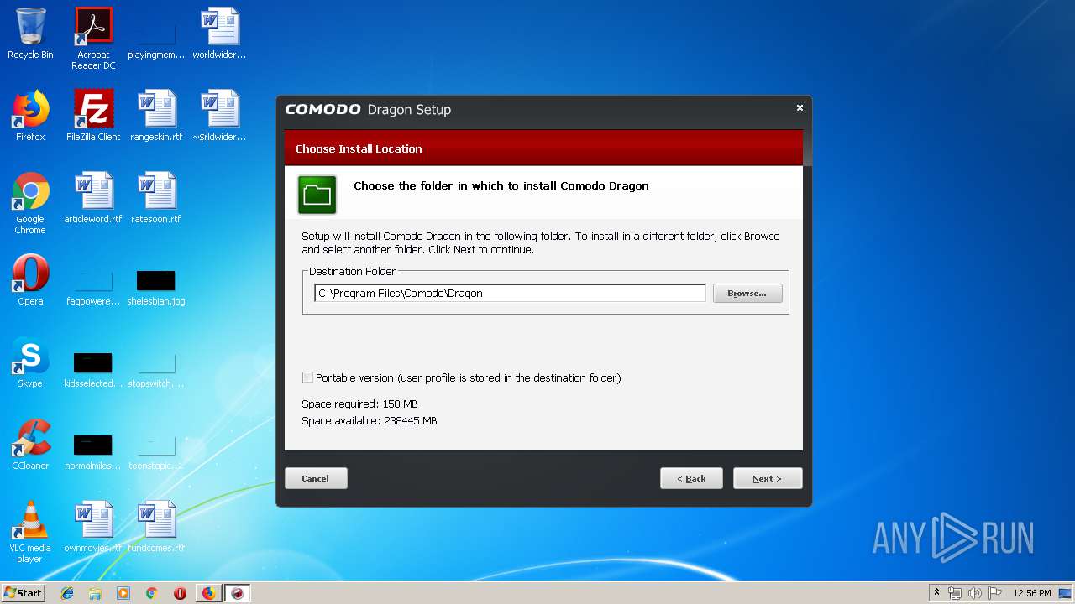Launch Chrome from the taskbar
1075x604 pixels.
(151, 593)
